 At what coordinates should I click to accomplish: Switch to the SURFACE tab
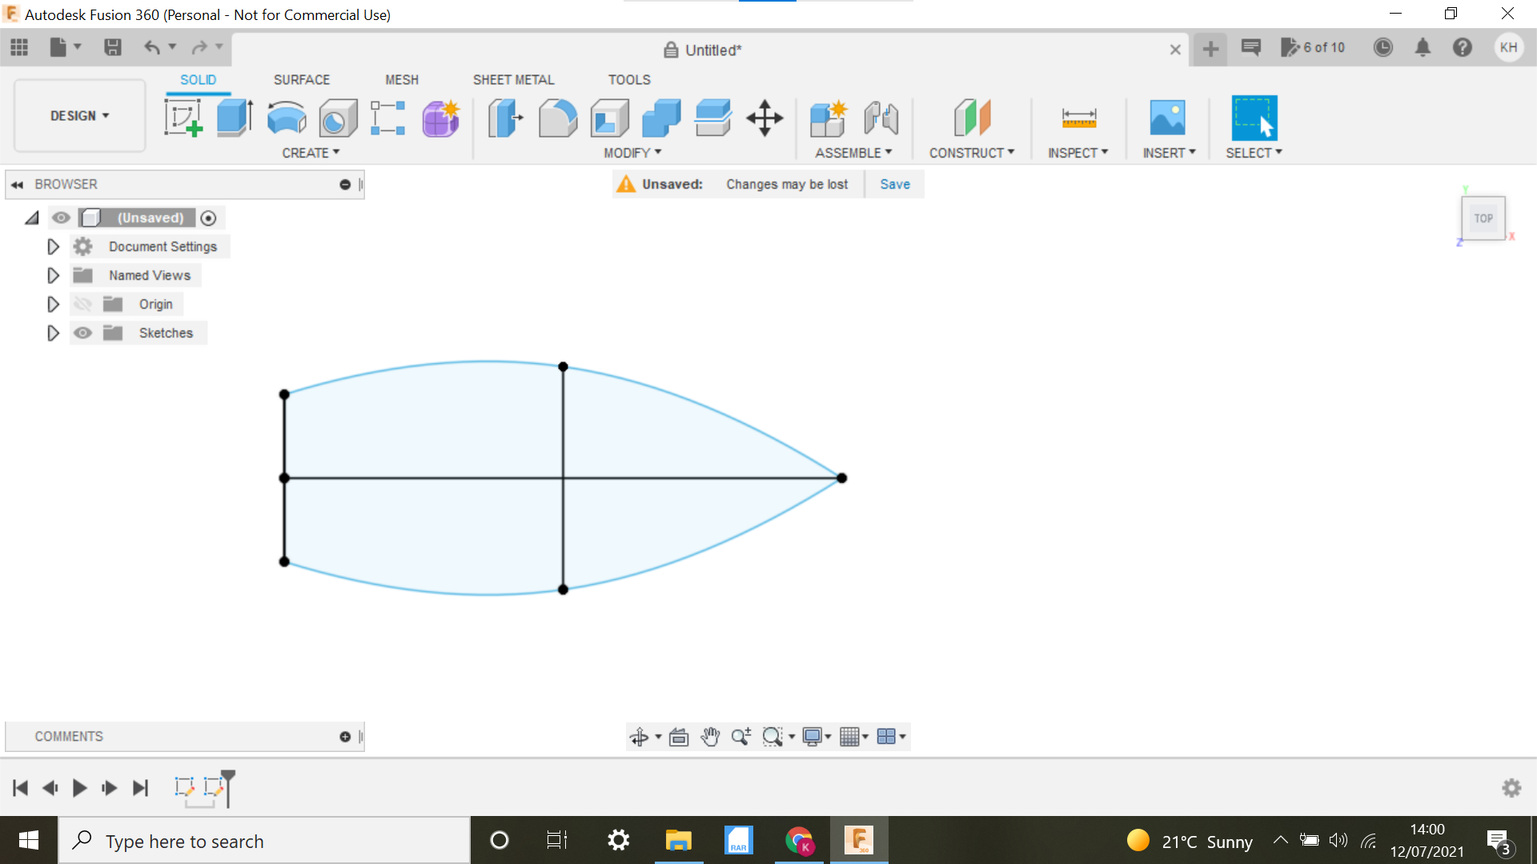click(301, 79)
